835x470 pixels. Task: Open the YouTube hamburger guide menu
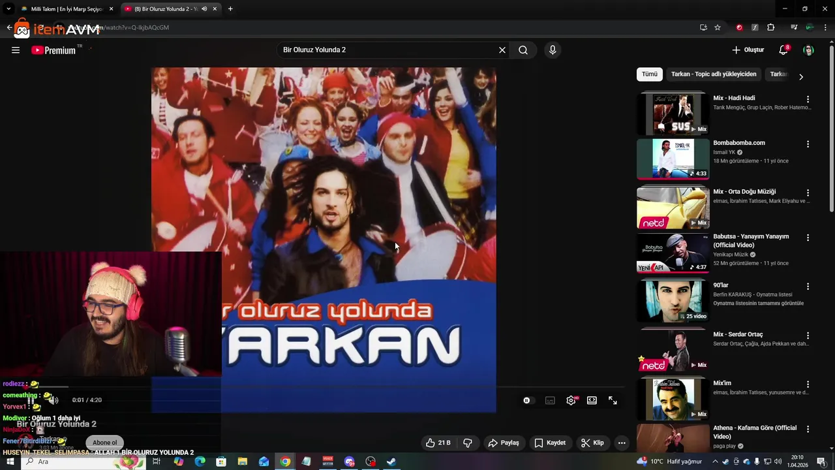coord(16,50)
